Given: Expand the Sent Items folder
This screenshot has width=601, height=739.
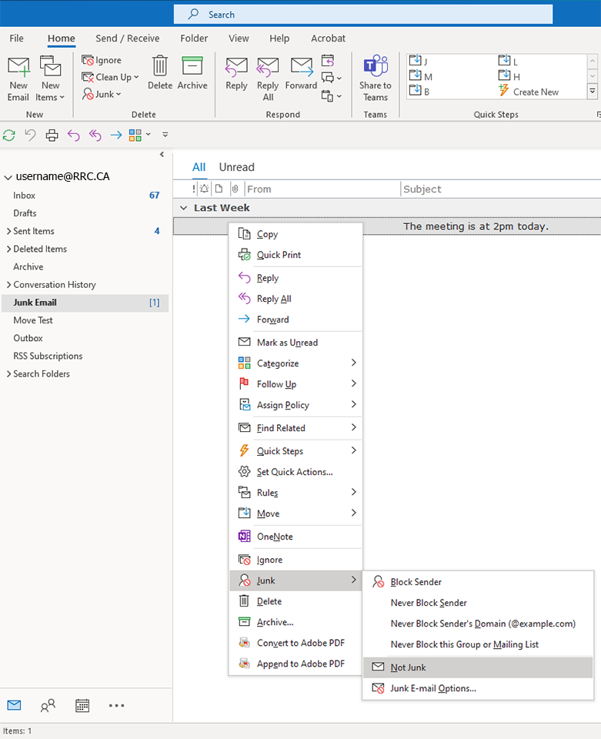Looking at the screenshot, I should 8,231.
